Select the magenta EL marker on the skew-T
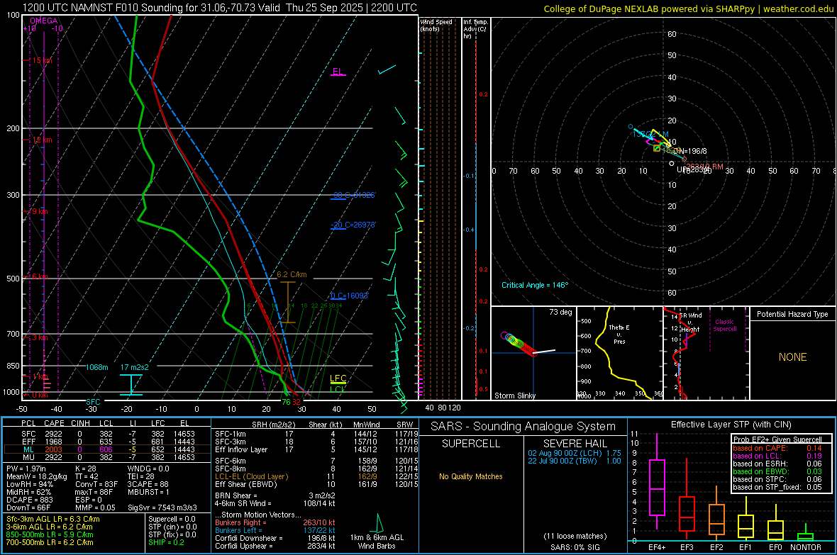This screenshot has height=555, width=837. tap(338, 72)
